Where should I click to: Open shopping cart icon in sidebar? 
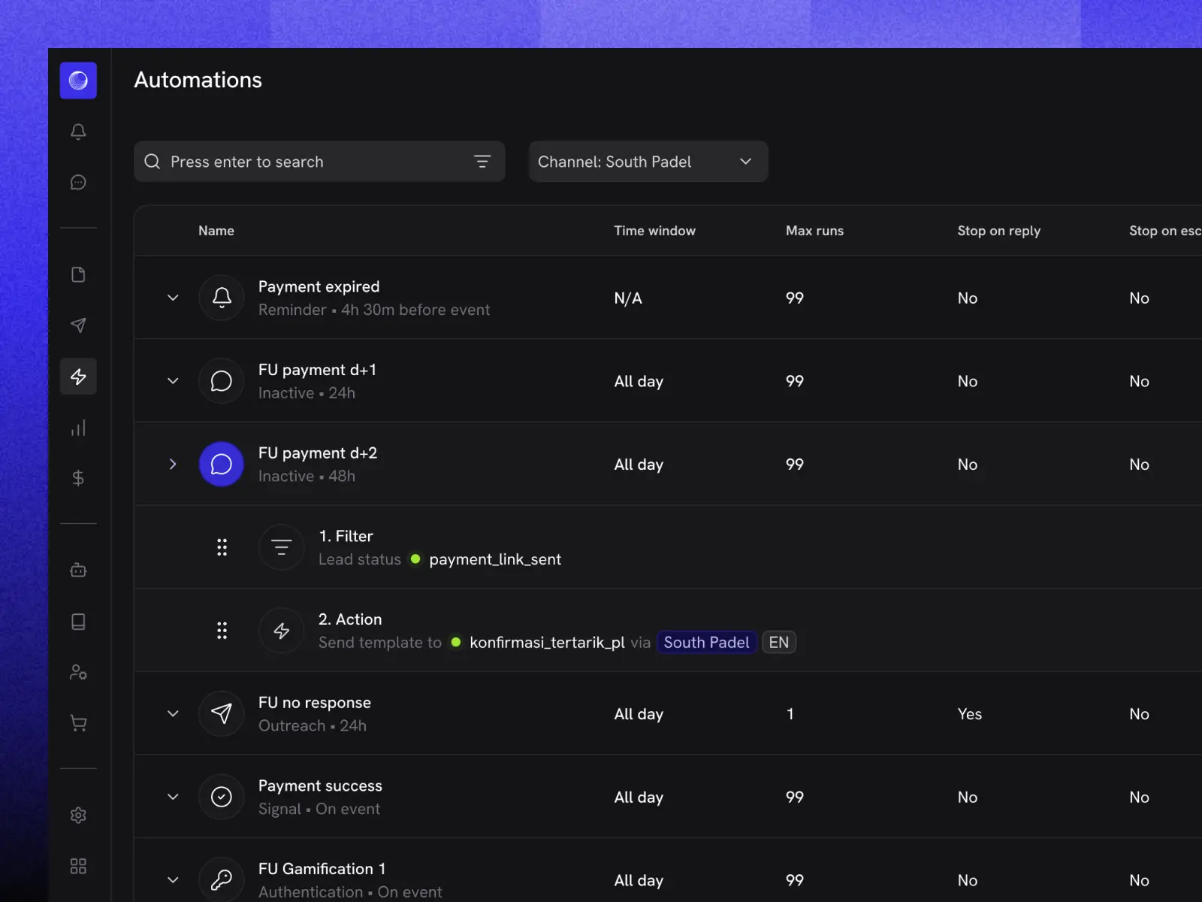pos(78,723)
